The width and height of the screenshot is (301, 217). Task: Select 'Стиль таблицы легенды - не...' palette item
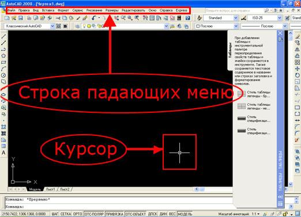pos(254,106)
